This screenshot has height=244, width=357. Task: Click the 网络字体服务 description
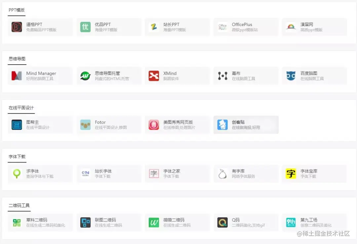point(243,176)
